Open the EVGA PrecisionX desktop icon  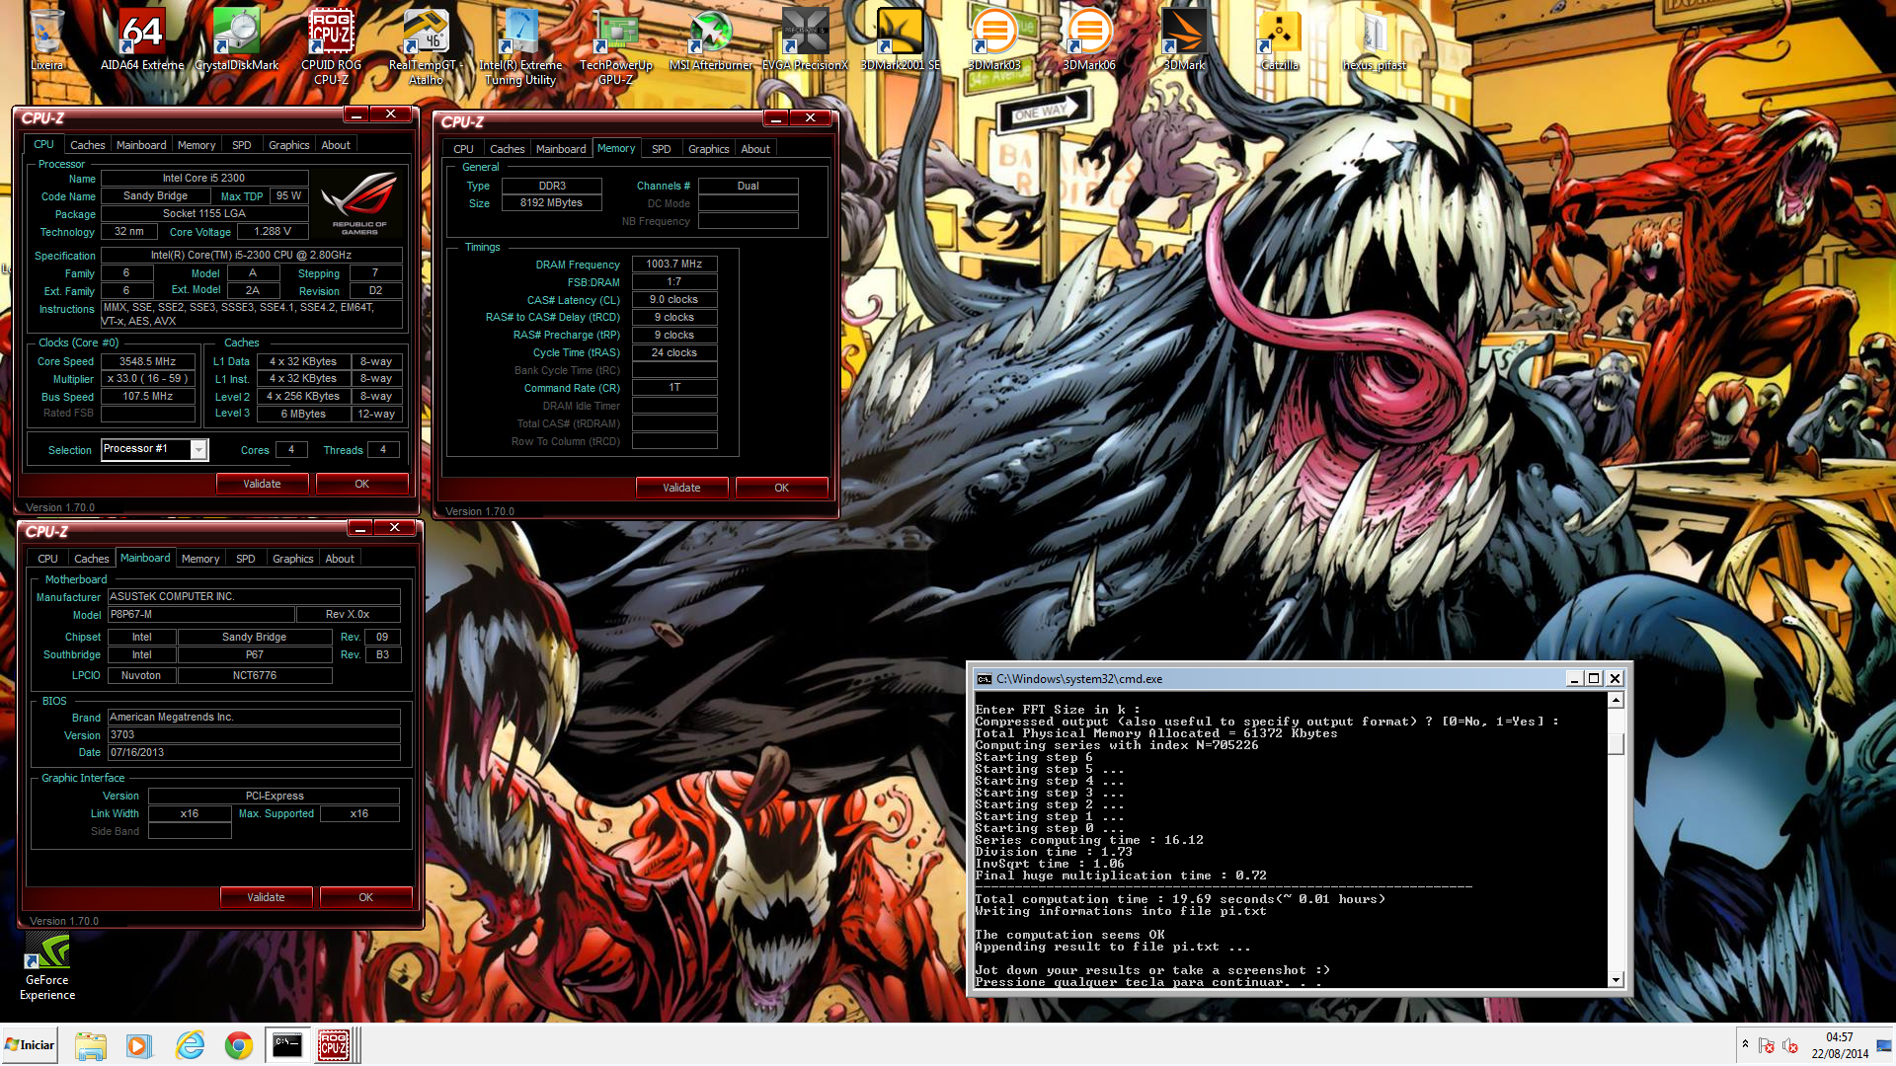click(x=805, y=39)
